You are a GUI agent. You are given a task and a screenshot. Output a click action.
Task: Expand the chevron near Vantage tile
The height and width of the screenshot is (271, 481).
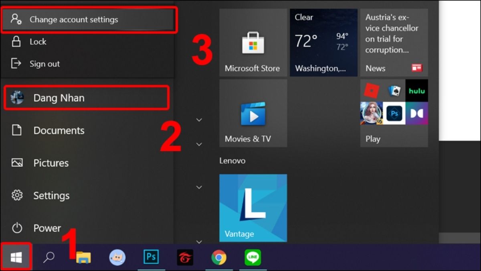click(199, 187)
